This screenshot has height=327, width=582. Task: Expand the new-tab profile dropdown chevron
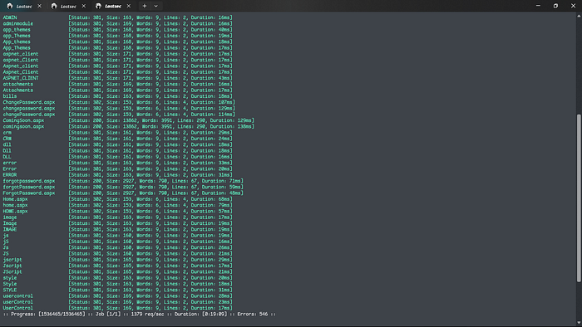click(x=156, y=6)
